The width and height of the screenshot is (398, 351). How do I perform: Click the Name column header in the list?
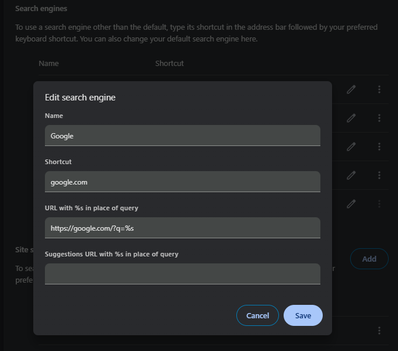pos(48,63)
